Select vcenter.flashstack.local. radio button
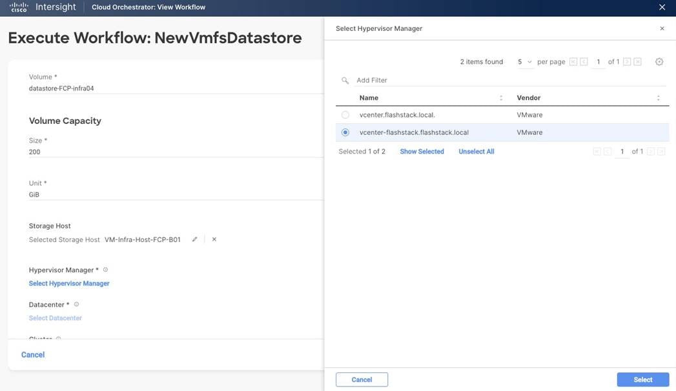676x391 pixels. [x=345, y=115]
